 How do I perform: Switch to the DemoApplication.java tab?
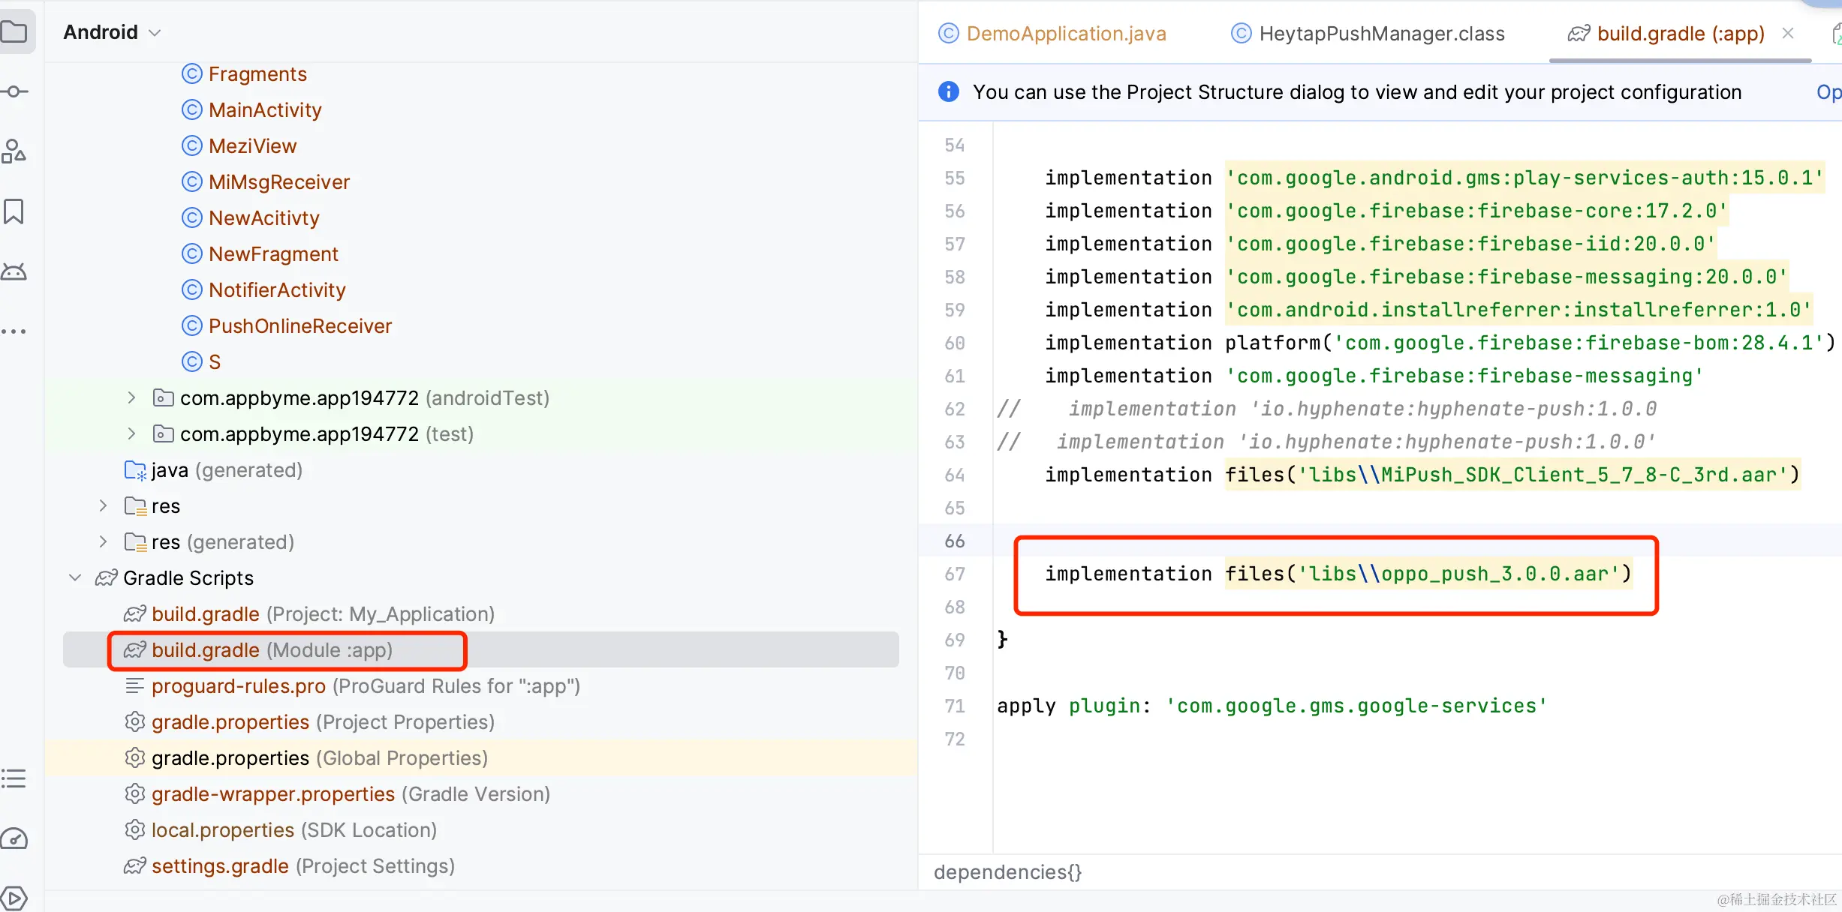pyautogui.click(x=1065, y=34)
